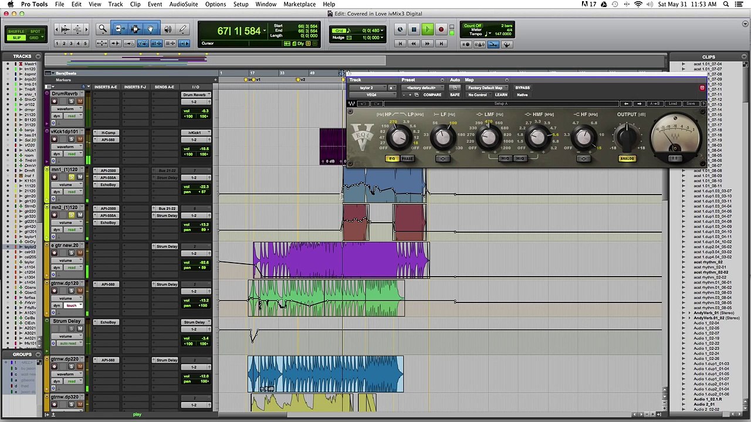Click the Rewind transport button
This screenshot has height=422, width=751.
click(x=414, y=43)
